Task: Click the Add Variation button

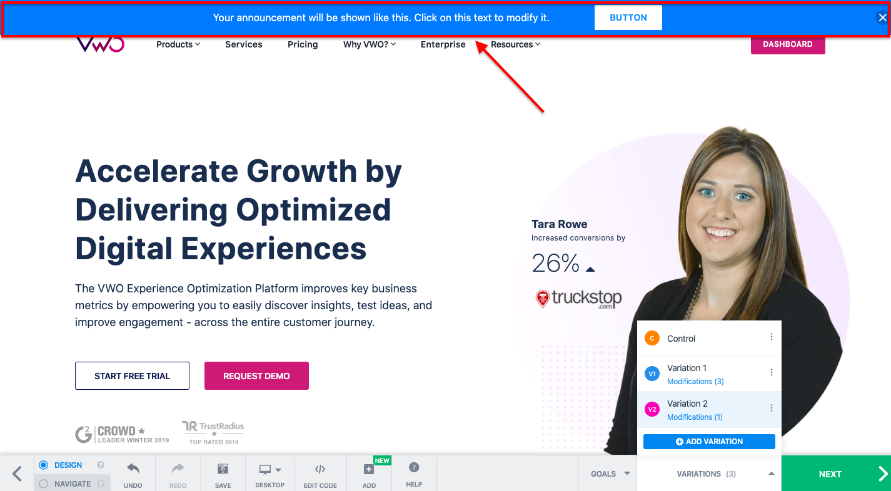Action: [x=709, y=442]
